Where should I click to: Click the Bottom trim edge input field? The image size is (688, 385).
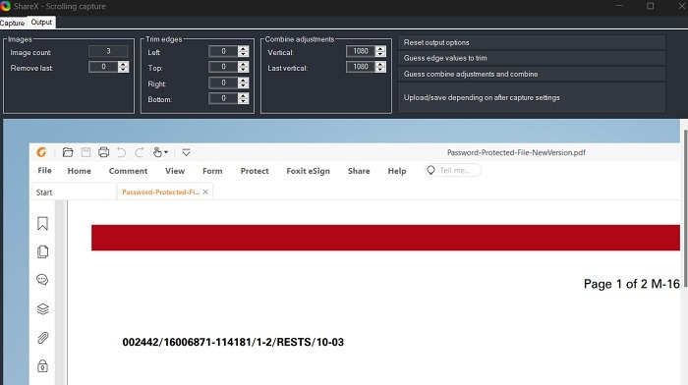(x=224, y=98)
